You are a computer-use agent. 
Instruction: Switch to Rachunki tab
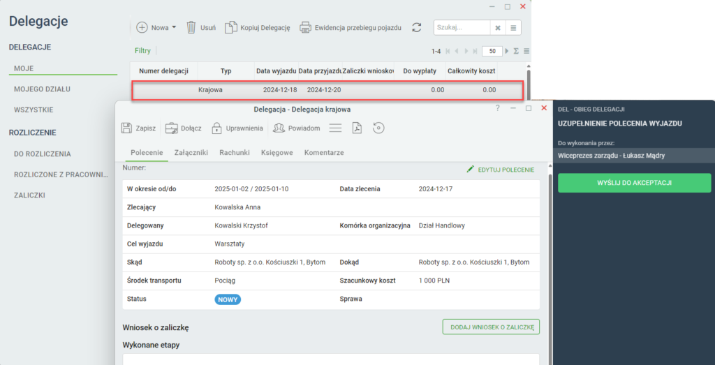[x=235, y=153]
